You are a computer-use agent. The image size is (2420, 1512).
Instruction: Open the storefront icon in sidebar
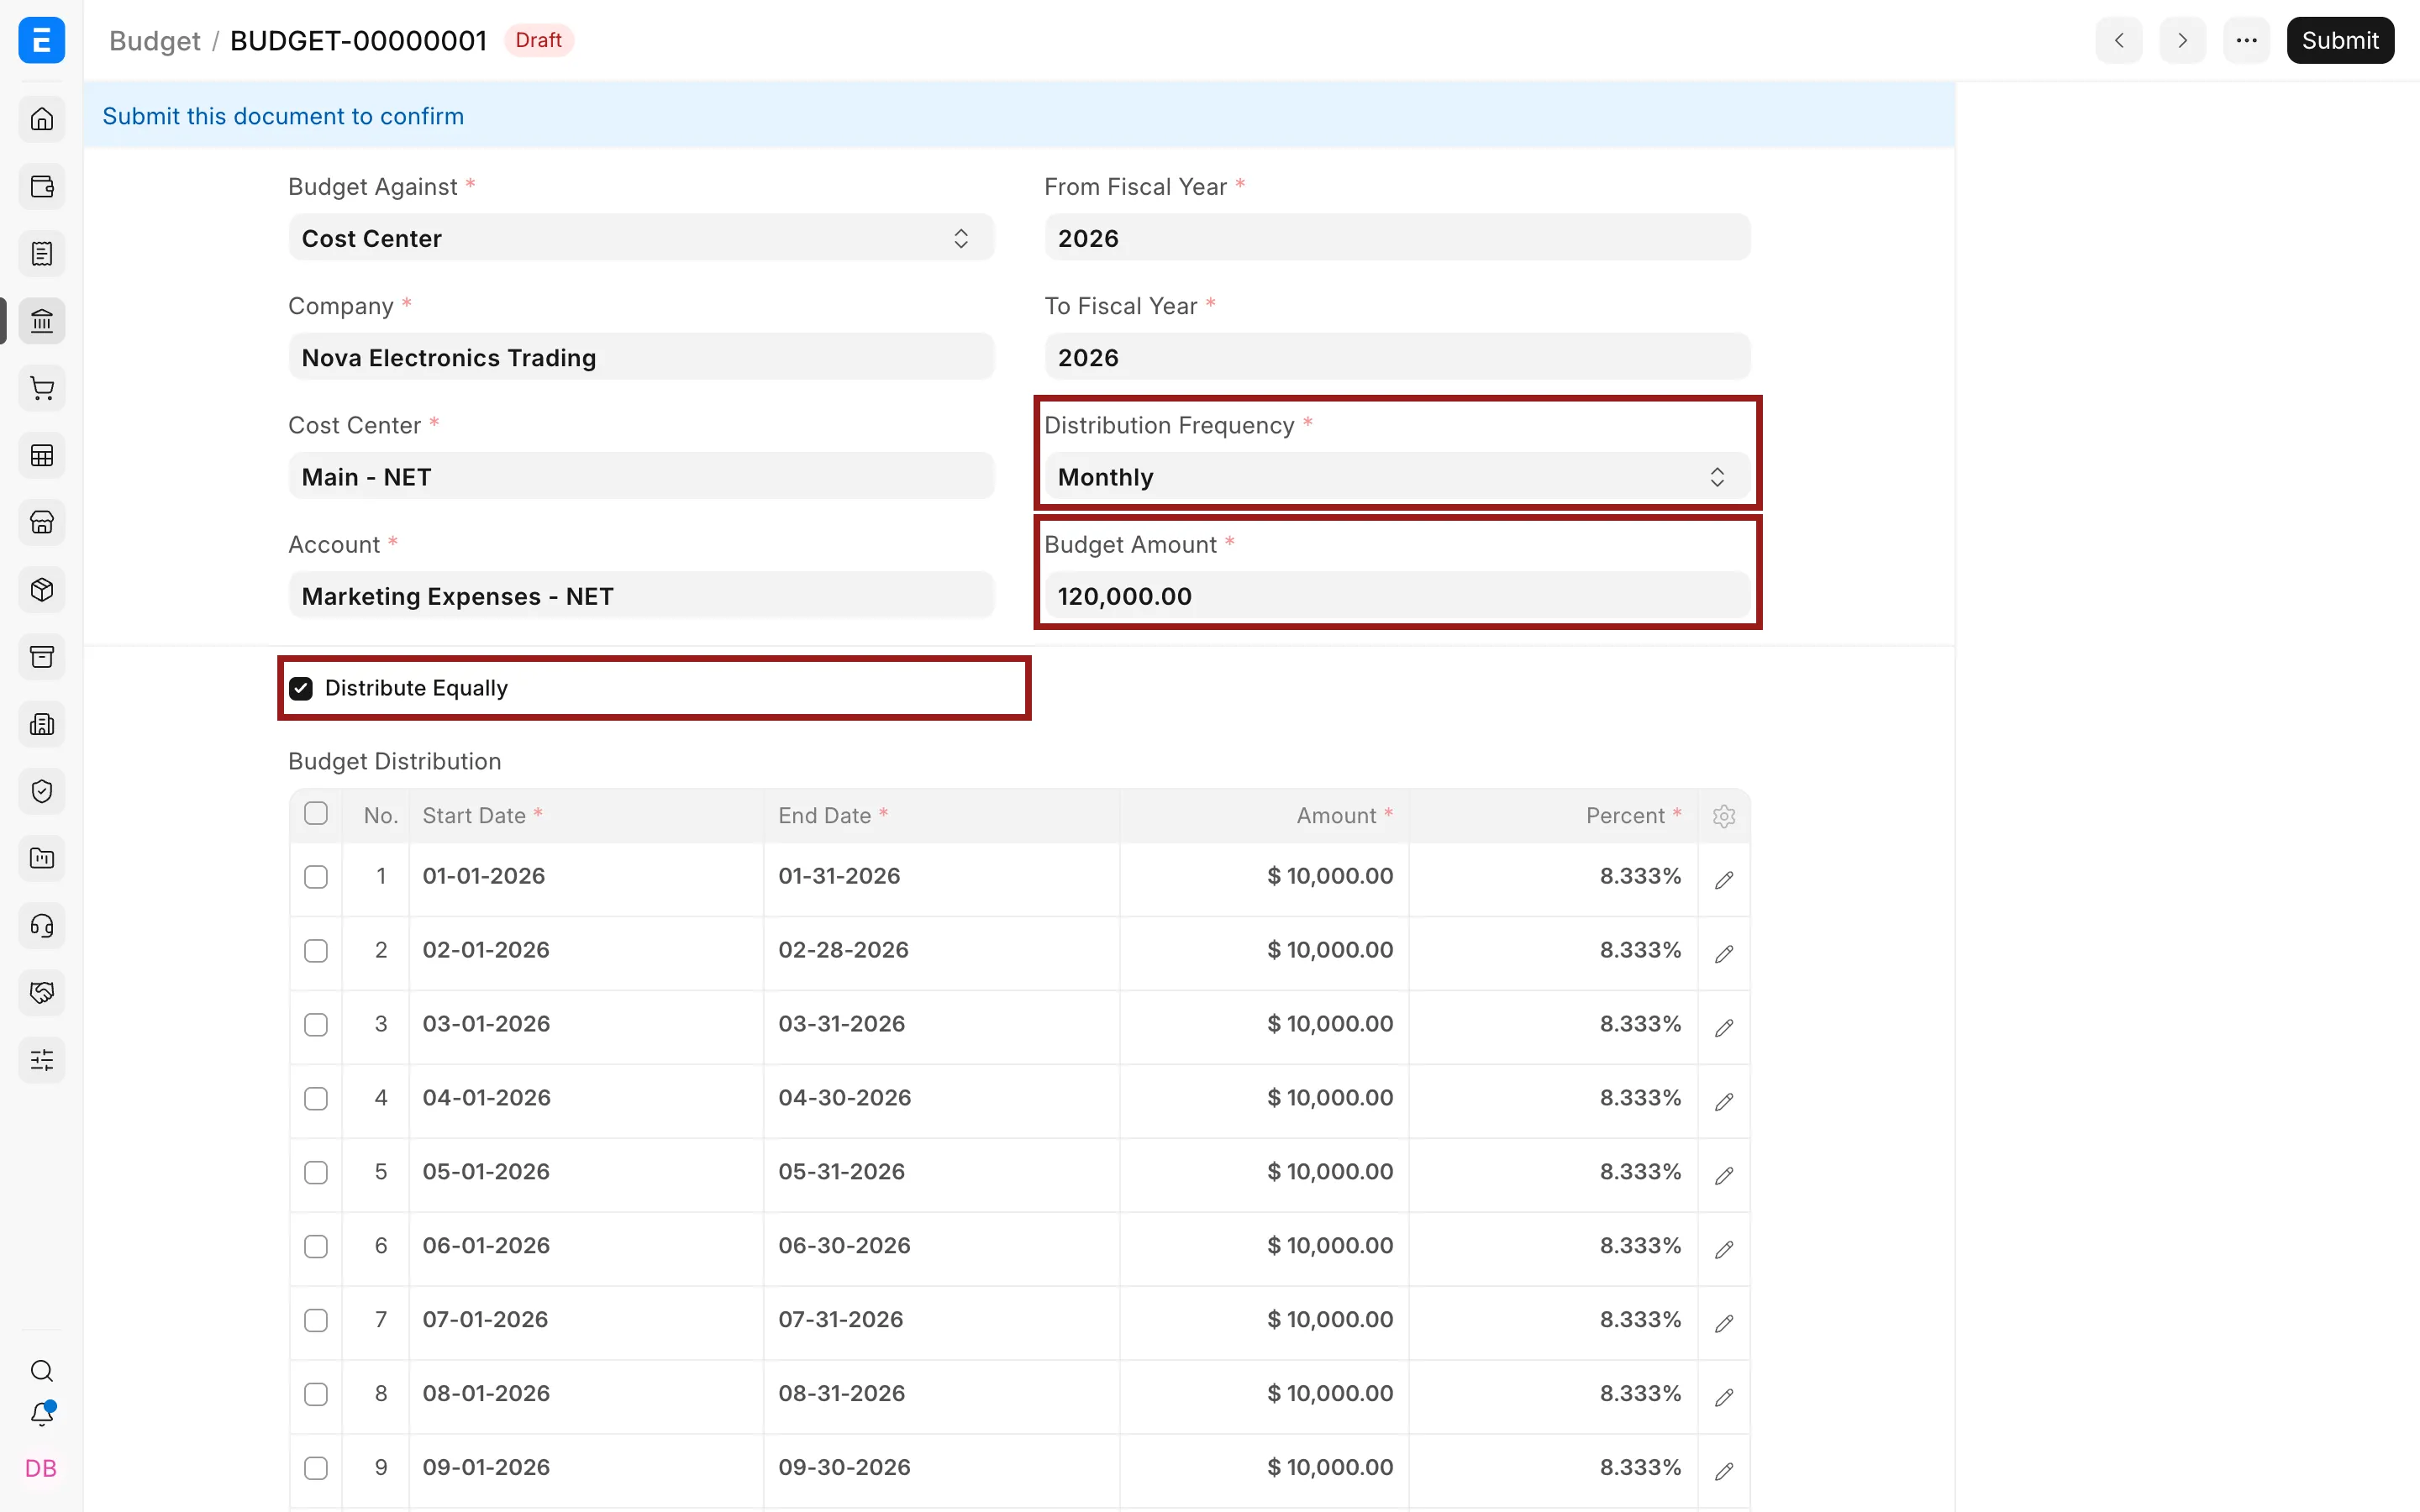(42, 522)
